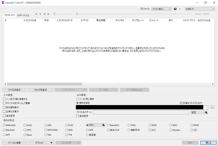This screenshot has width=218, height=146.
Task: Click the ファイル名パターン input field
Action: (141, 112)
